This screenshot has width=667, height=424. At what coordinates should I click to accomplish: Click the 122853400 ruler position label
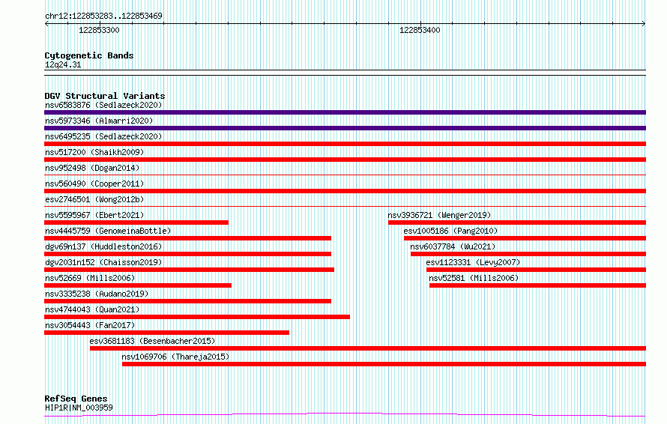click(x=420, y=30)
